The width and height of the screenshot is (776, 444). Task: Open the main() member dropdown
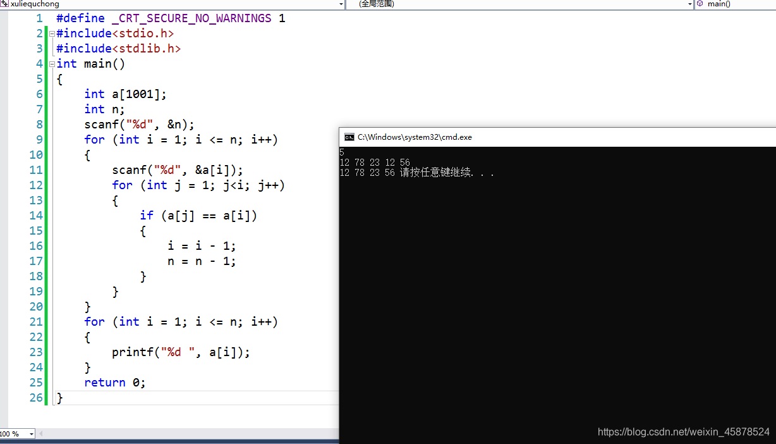coord(736,4)
